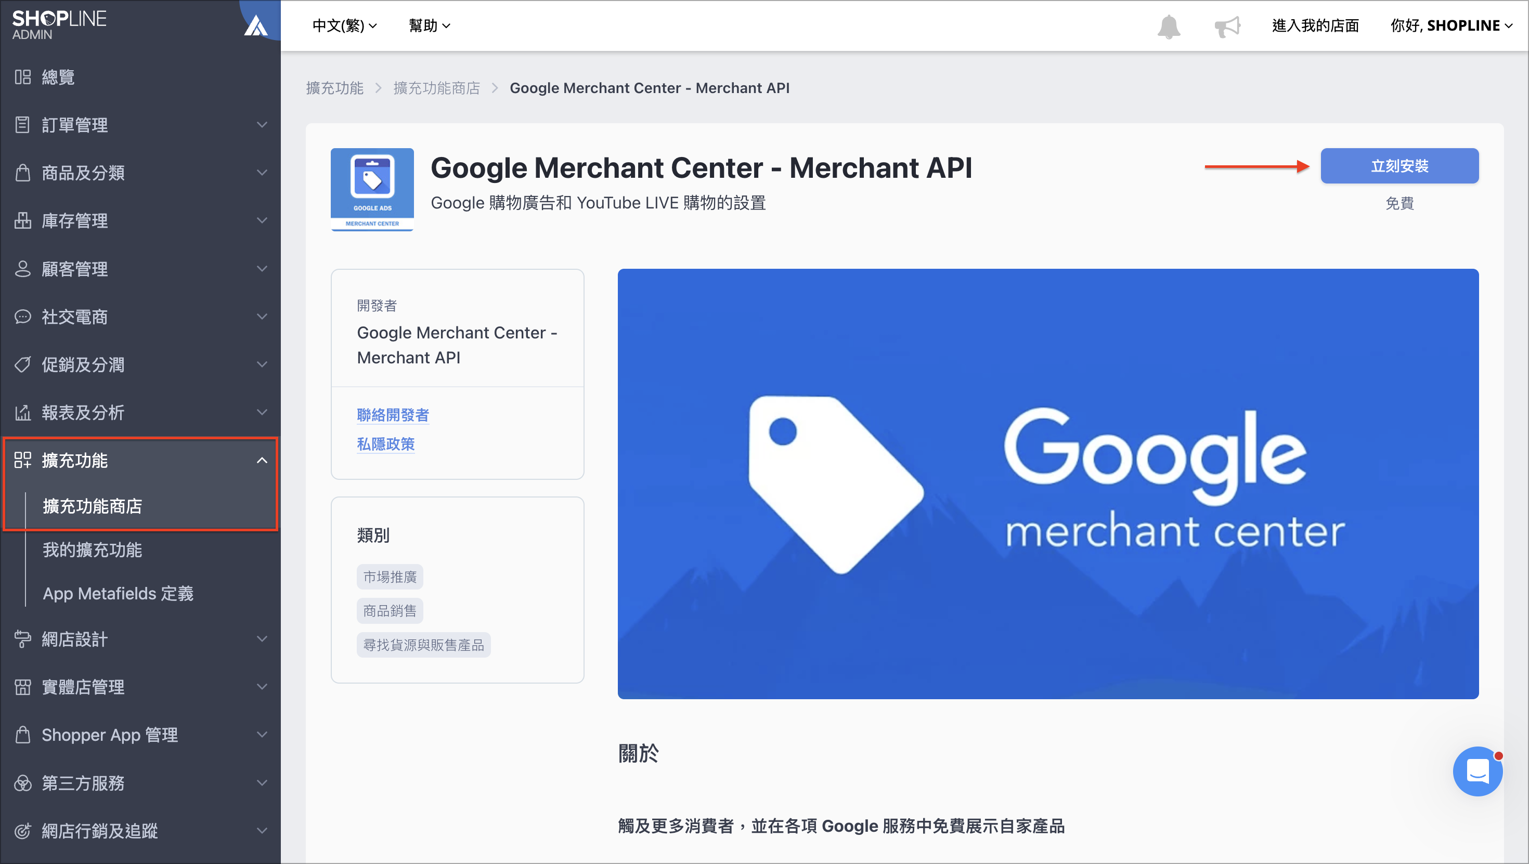Click the 社交電商 chat bubble icon
Image resolution: width=1529 pixels, height=864 pixels.
point(22,317)
